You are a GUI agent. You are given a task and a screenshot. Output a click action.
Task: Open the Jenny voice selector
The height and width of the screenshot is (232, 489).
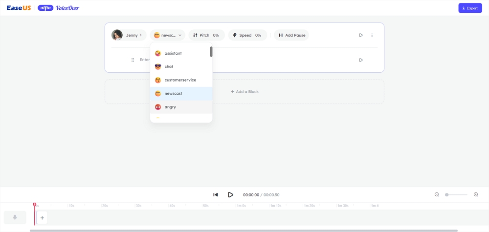(128, 35)
